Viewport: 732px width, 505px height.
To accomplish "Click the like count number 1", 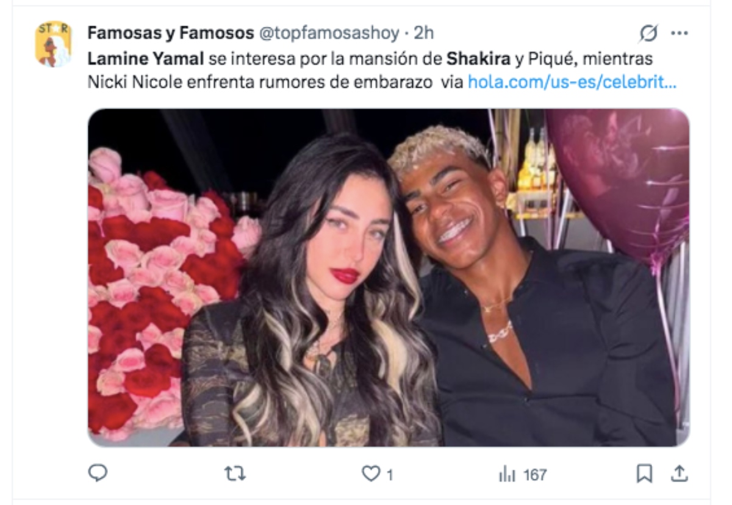I will [389, 475].
